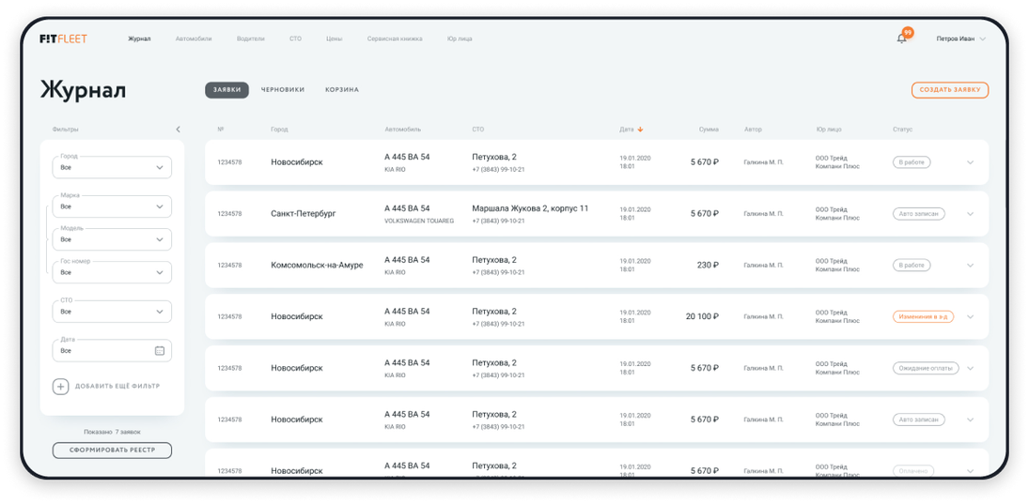Screen dimensions: 1029x504
Task: Switch to the Черновики tab
Action: [x=283, y=90]
